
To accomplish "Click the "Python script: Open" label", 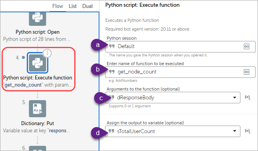I will pyautogui.click(x=38, y=32).
